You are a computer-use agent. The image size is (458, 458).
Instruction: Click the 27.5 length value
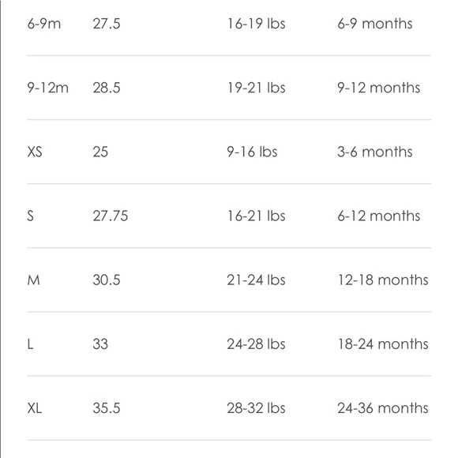coord(107,24)
